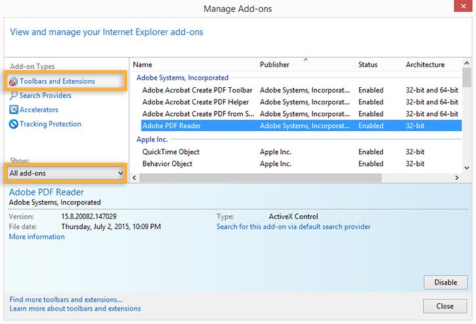Click the Tracking Protection icon
The height and width of the screenshot is (324, 476).
pos(14,124)
